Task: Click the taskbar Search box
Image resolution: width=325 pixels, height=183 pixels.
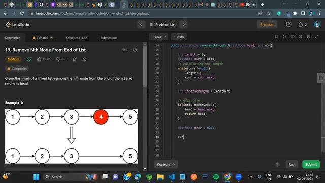Action: [71, 177]
